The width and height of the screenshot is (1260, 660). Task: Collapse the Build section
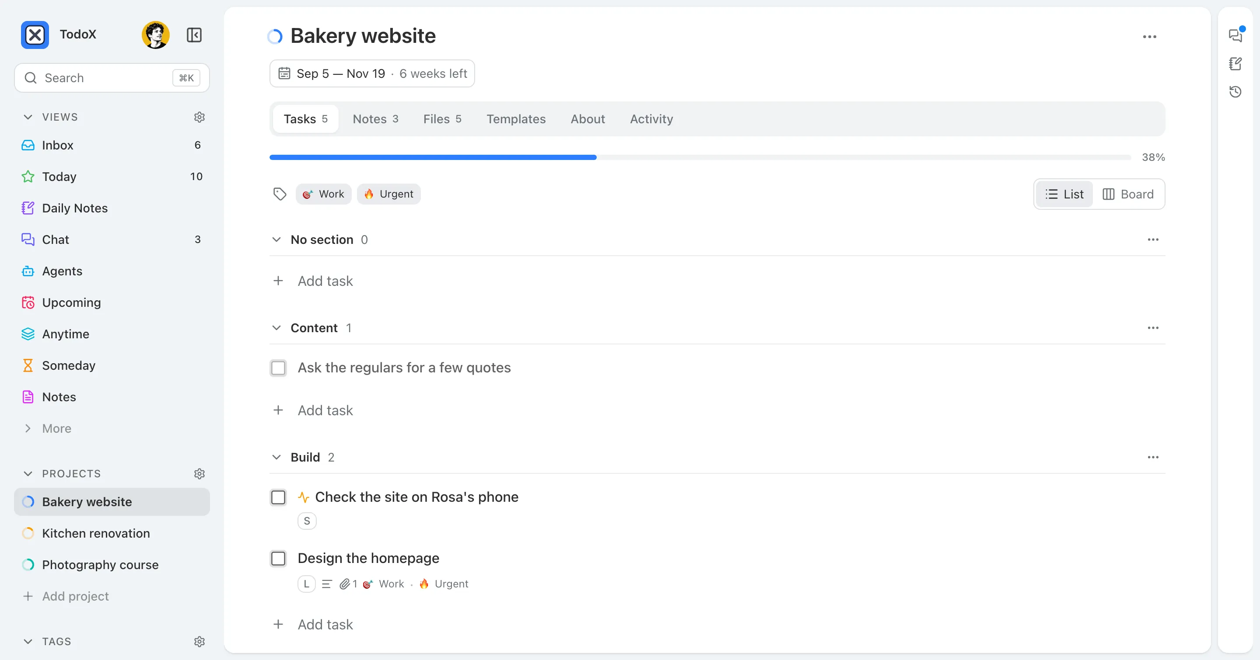pos(276,457)
